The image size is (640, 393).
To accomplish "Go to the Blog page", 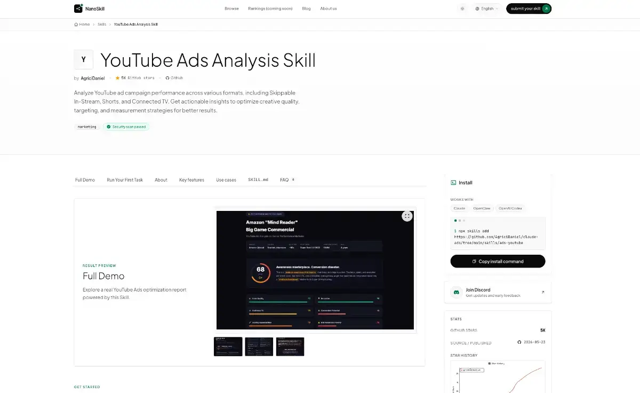I will (x=306, y=9).
